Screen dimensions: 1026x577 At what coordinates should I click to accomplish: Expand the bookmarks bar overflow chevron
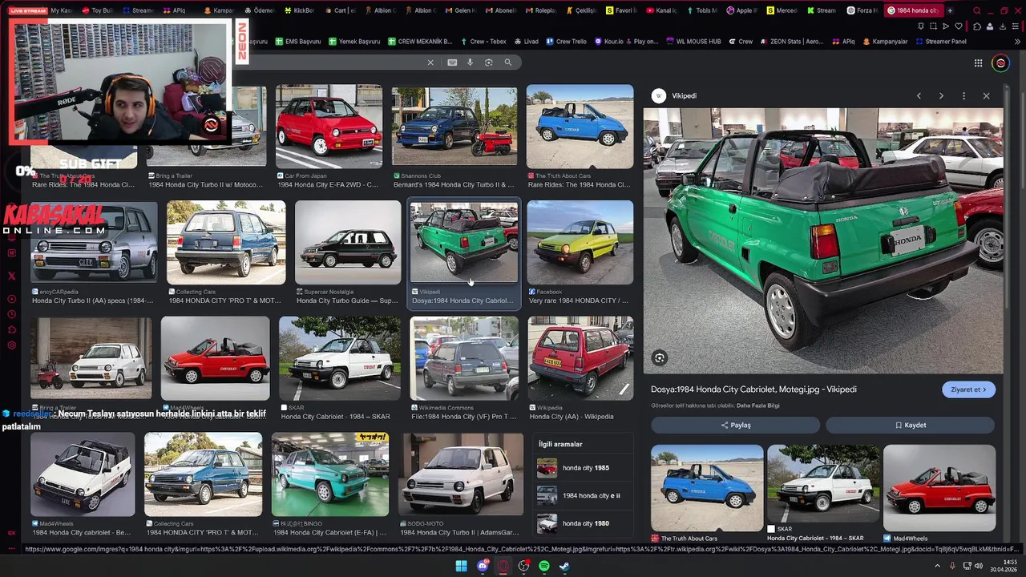point(1017,42)
